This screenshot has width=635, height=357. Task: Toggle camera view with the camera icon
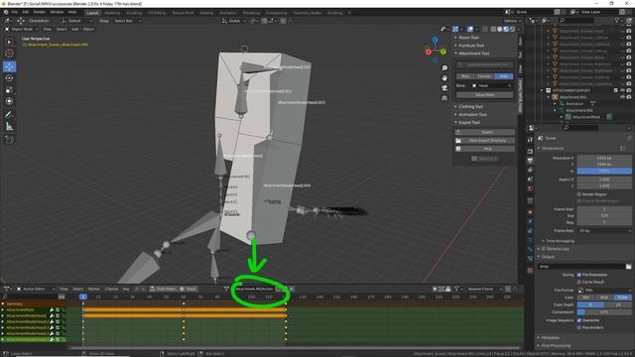coord(444,88)
